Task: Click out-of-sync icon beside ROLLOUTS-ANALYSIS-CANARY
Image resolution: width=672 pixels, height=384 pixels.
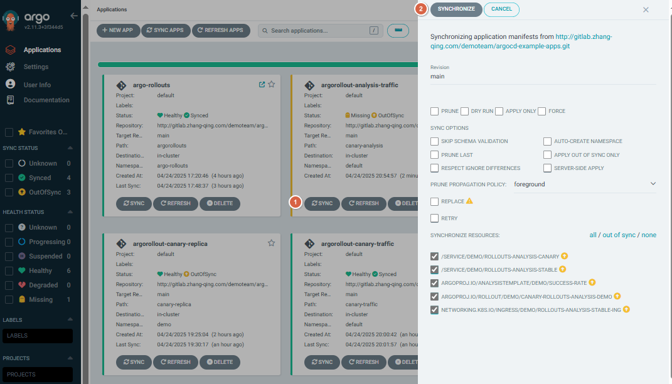Action: pyautogui.click(x=565, y=256)
